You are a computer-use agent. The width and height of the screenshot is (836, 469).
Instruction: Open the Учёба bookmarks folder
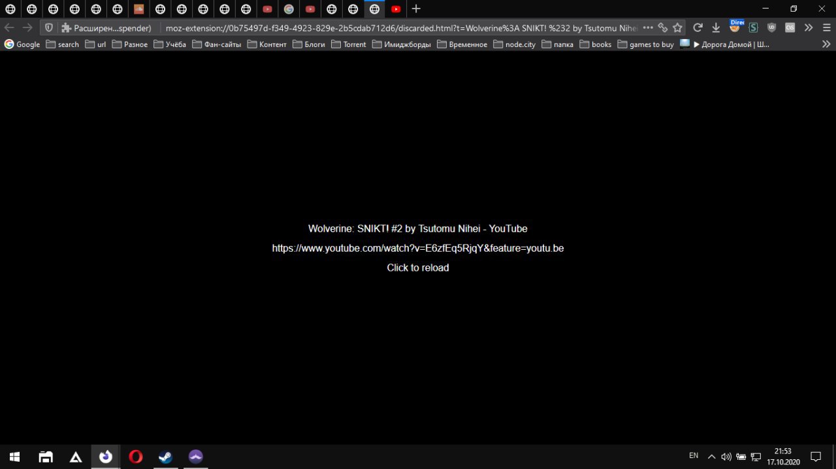170,44
